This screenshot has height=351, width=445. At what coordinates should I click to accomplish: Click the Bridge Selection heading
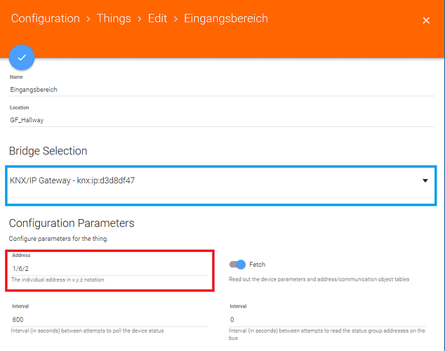[x=48, y=151]
